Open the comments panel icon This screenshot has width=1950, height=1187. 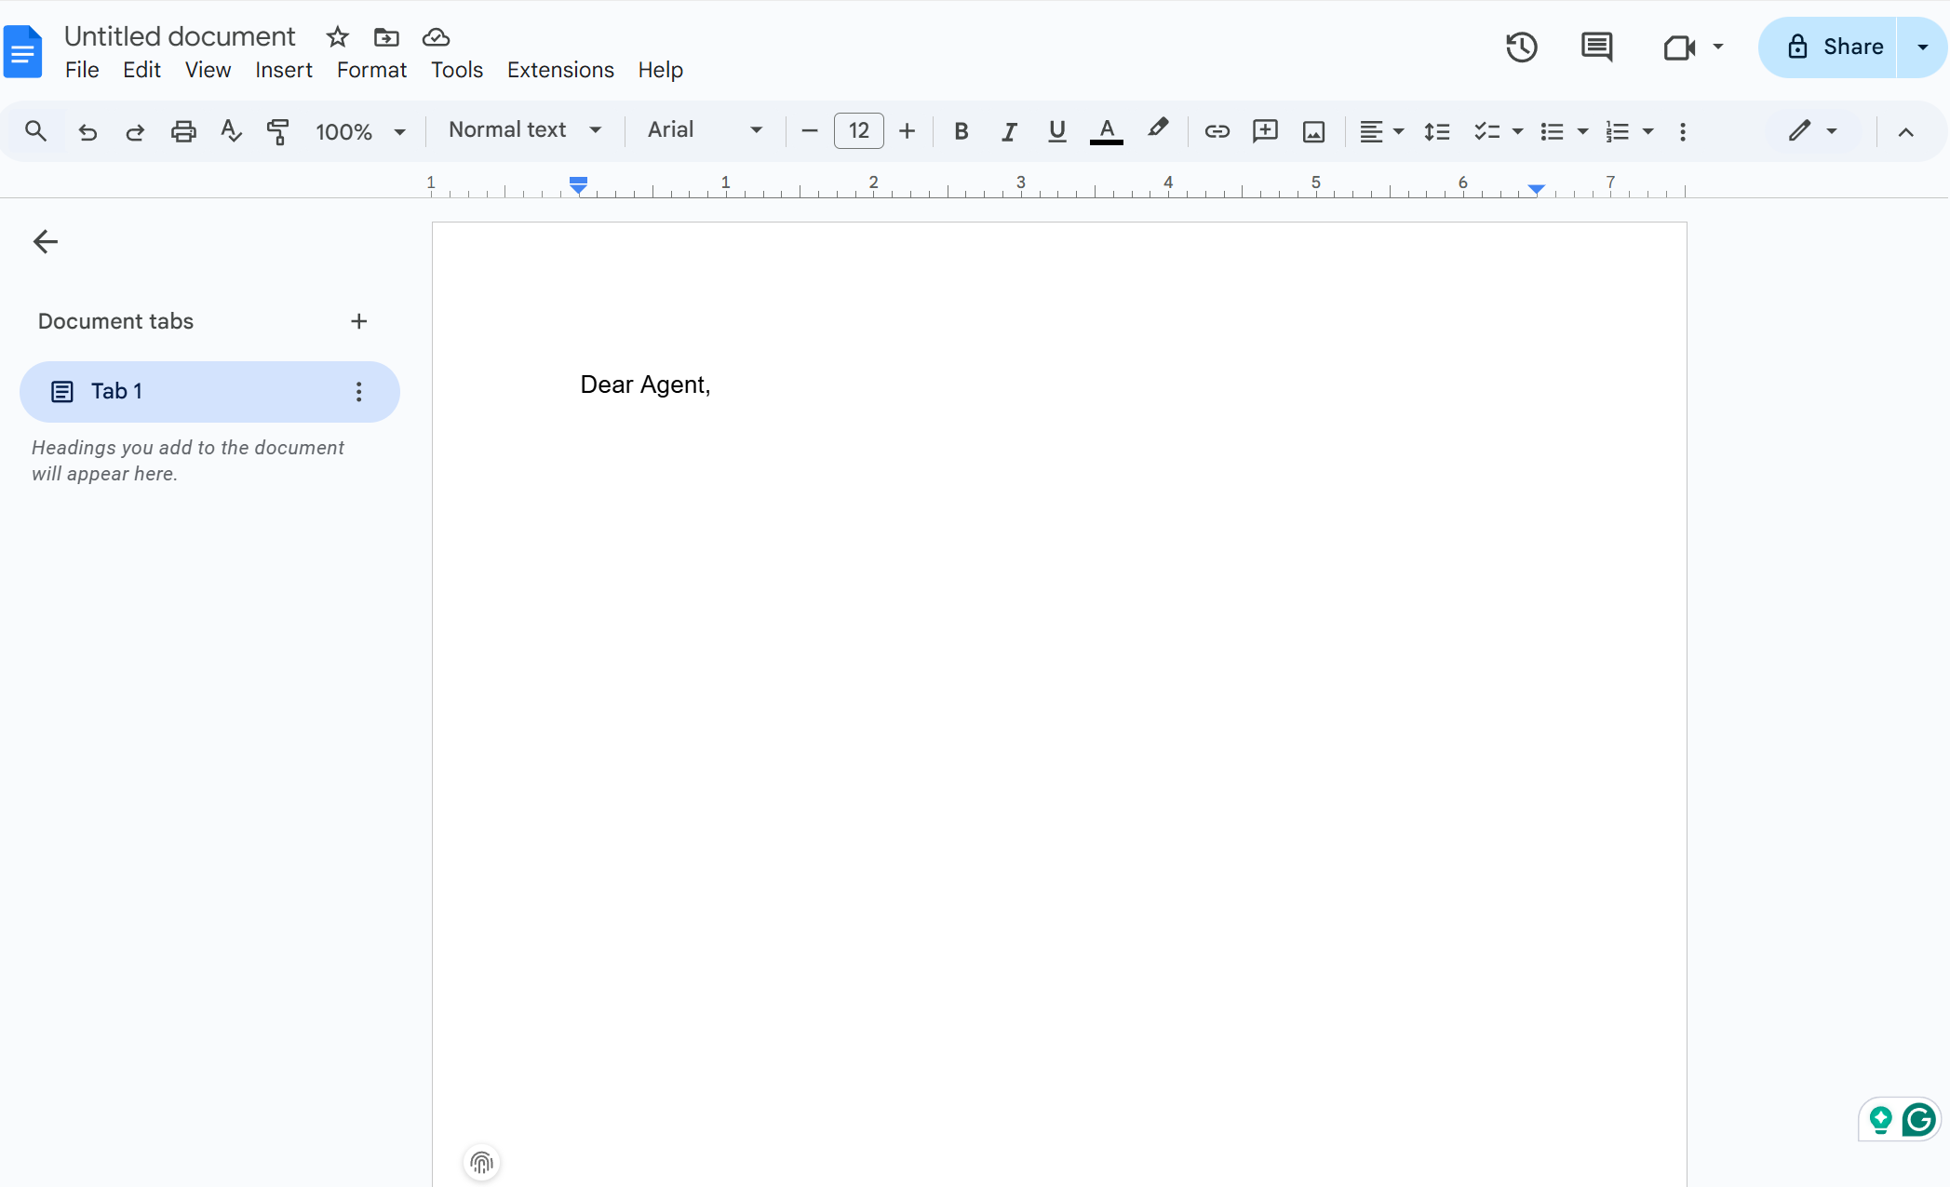tap(1596, 47)
